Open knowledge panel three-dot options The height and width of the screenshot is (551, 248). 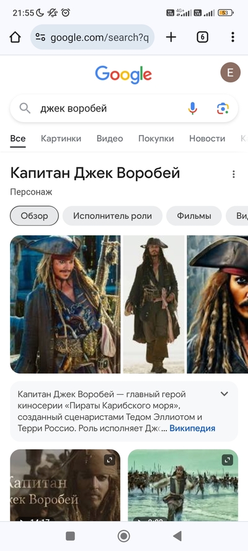pyautogui.click(x=234, y=174)
